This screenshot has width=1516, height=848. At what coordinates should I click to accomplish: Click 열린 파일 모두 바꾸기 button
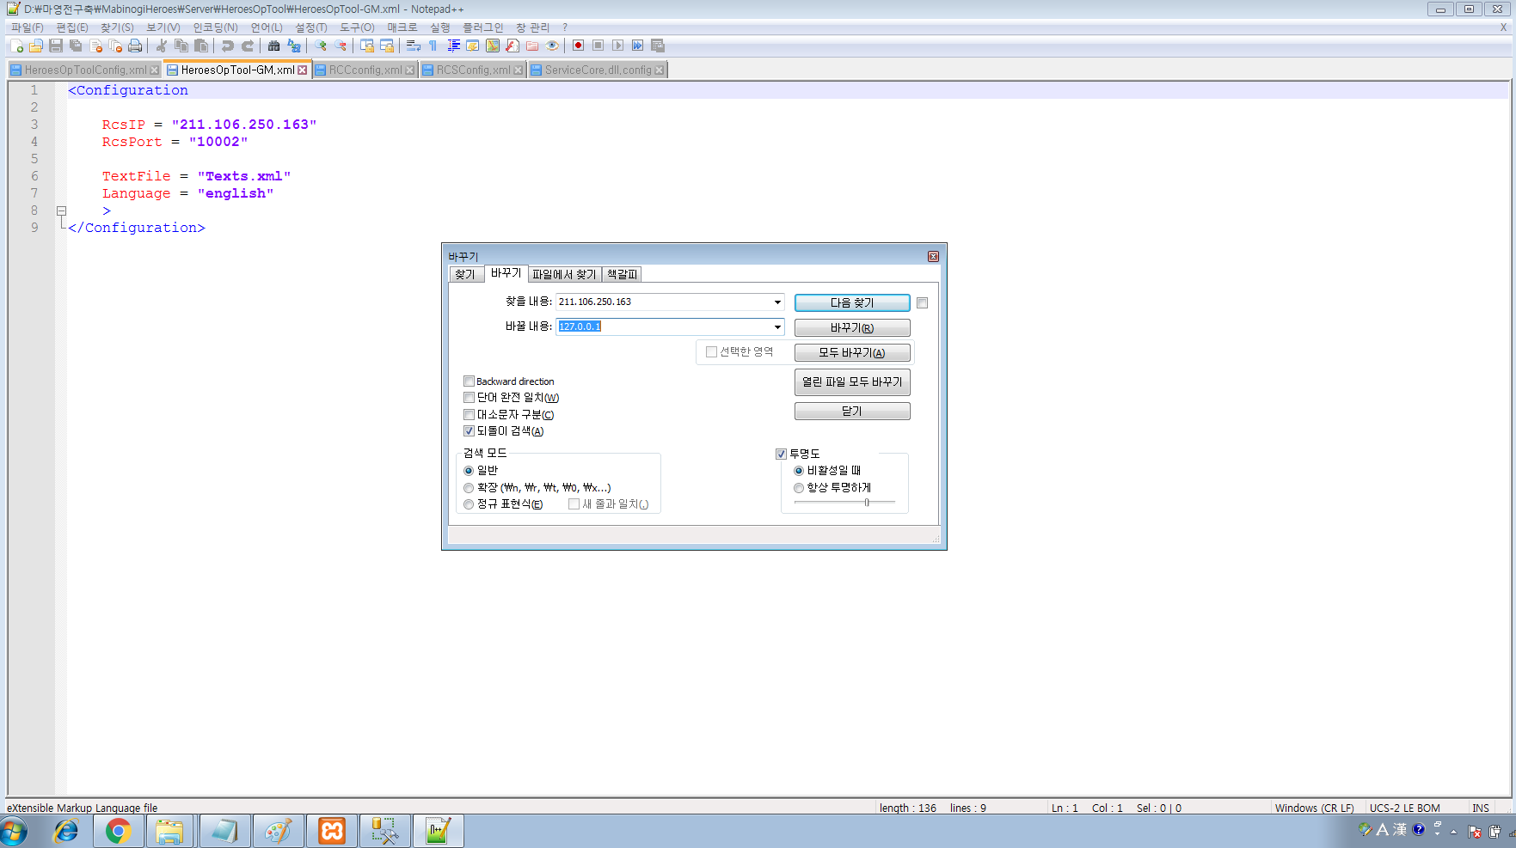pyautogui.click(x=852, y=381)
